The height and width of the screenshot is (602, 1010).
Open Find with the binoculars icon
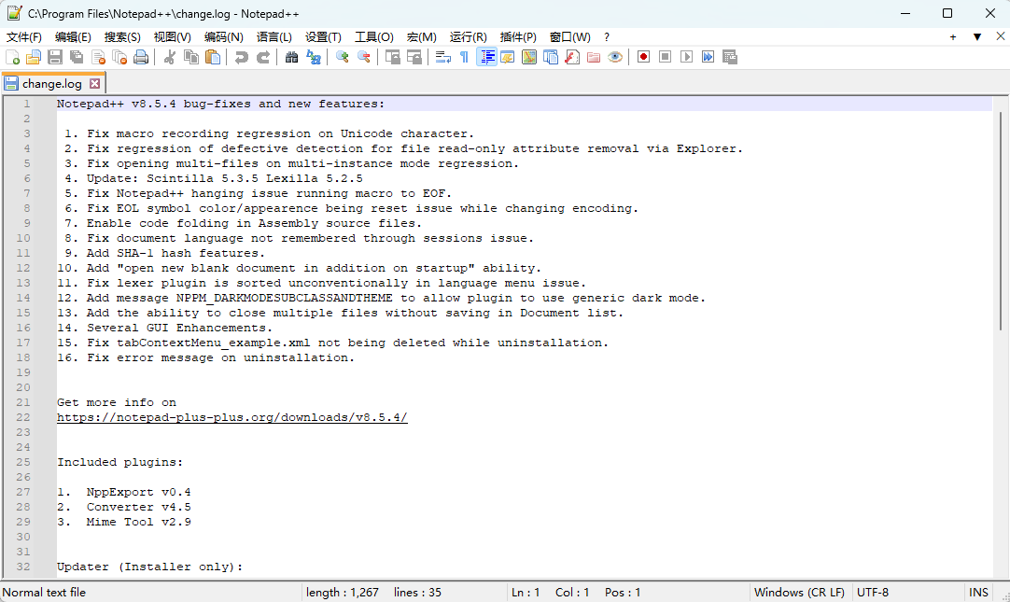[x=292, y=57]
